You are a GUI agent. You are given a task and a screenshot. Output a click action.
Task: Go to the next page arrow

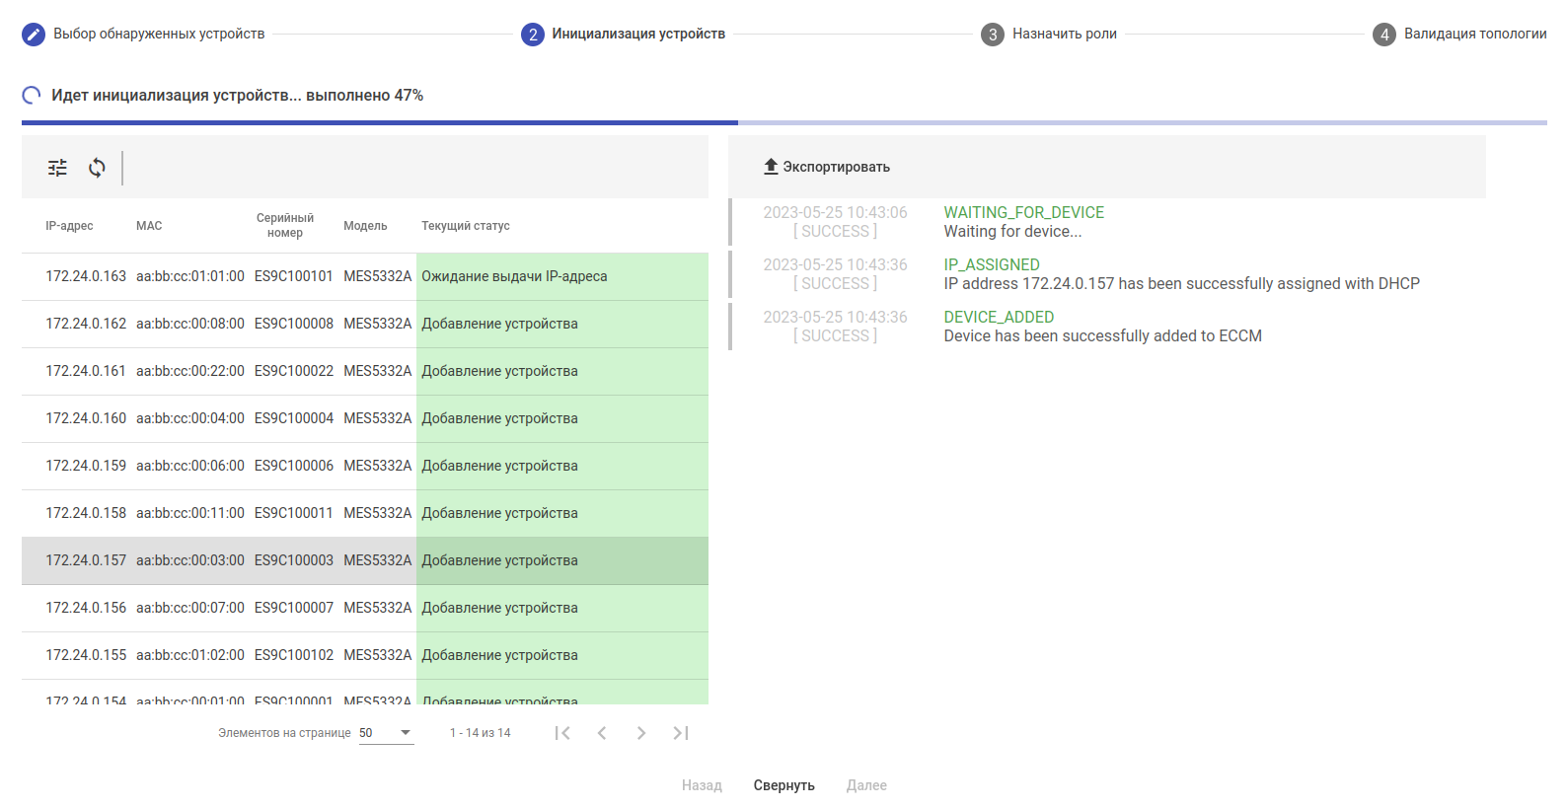pos(641,733)
